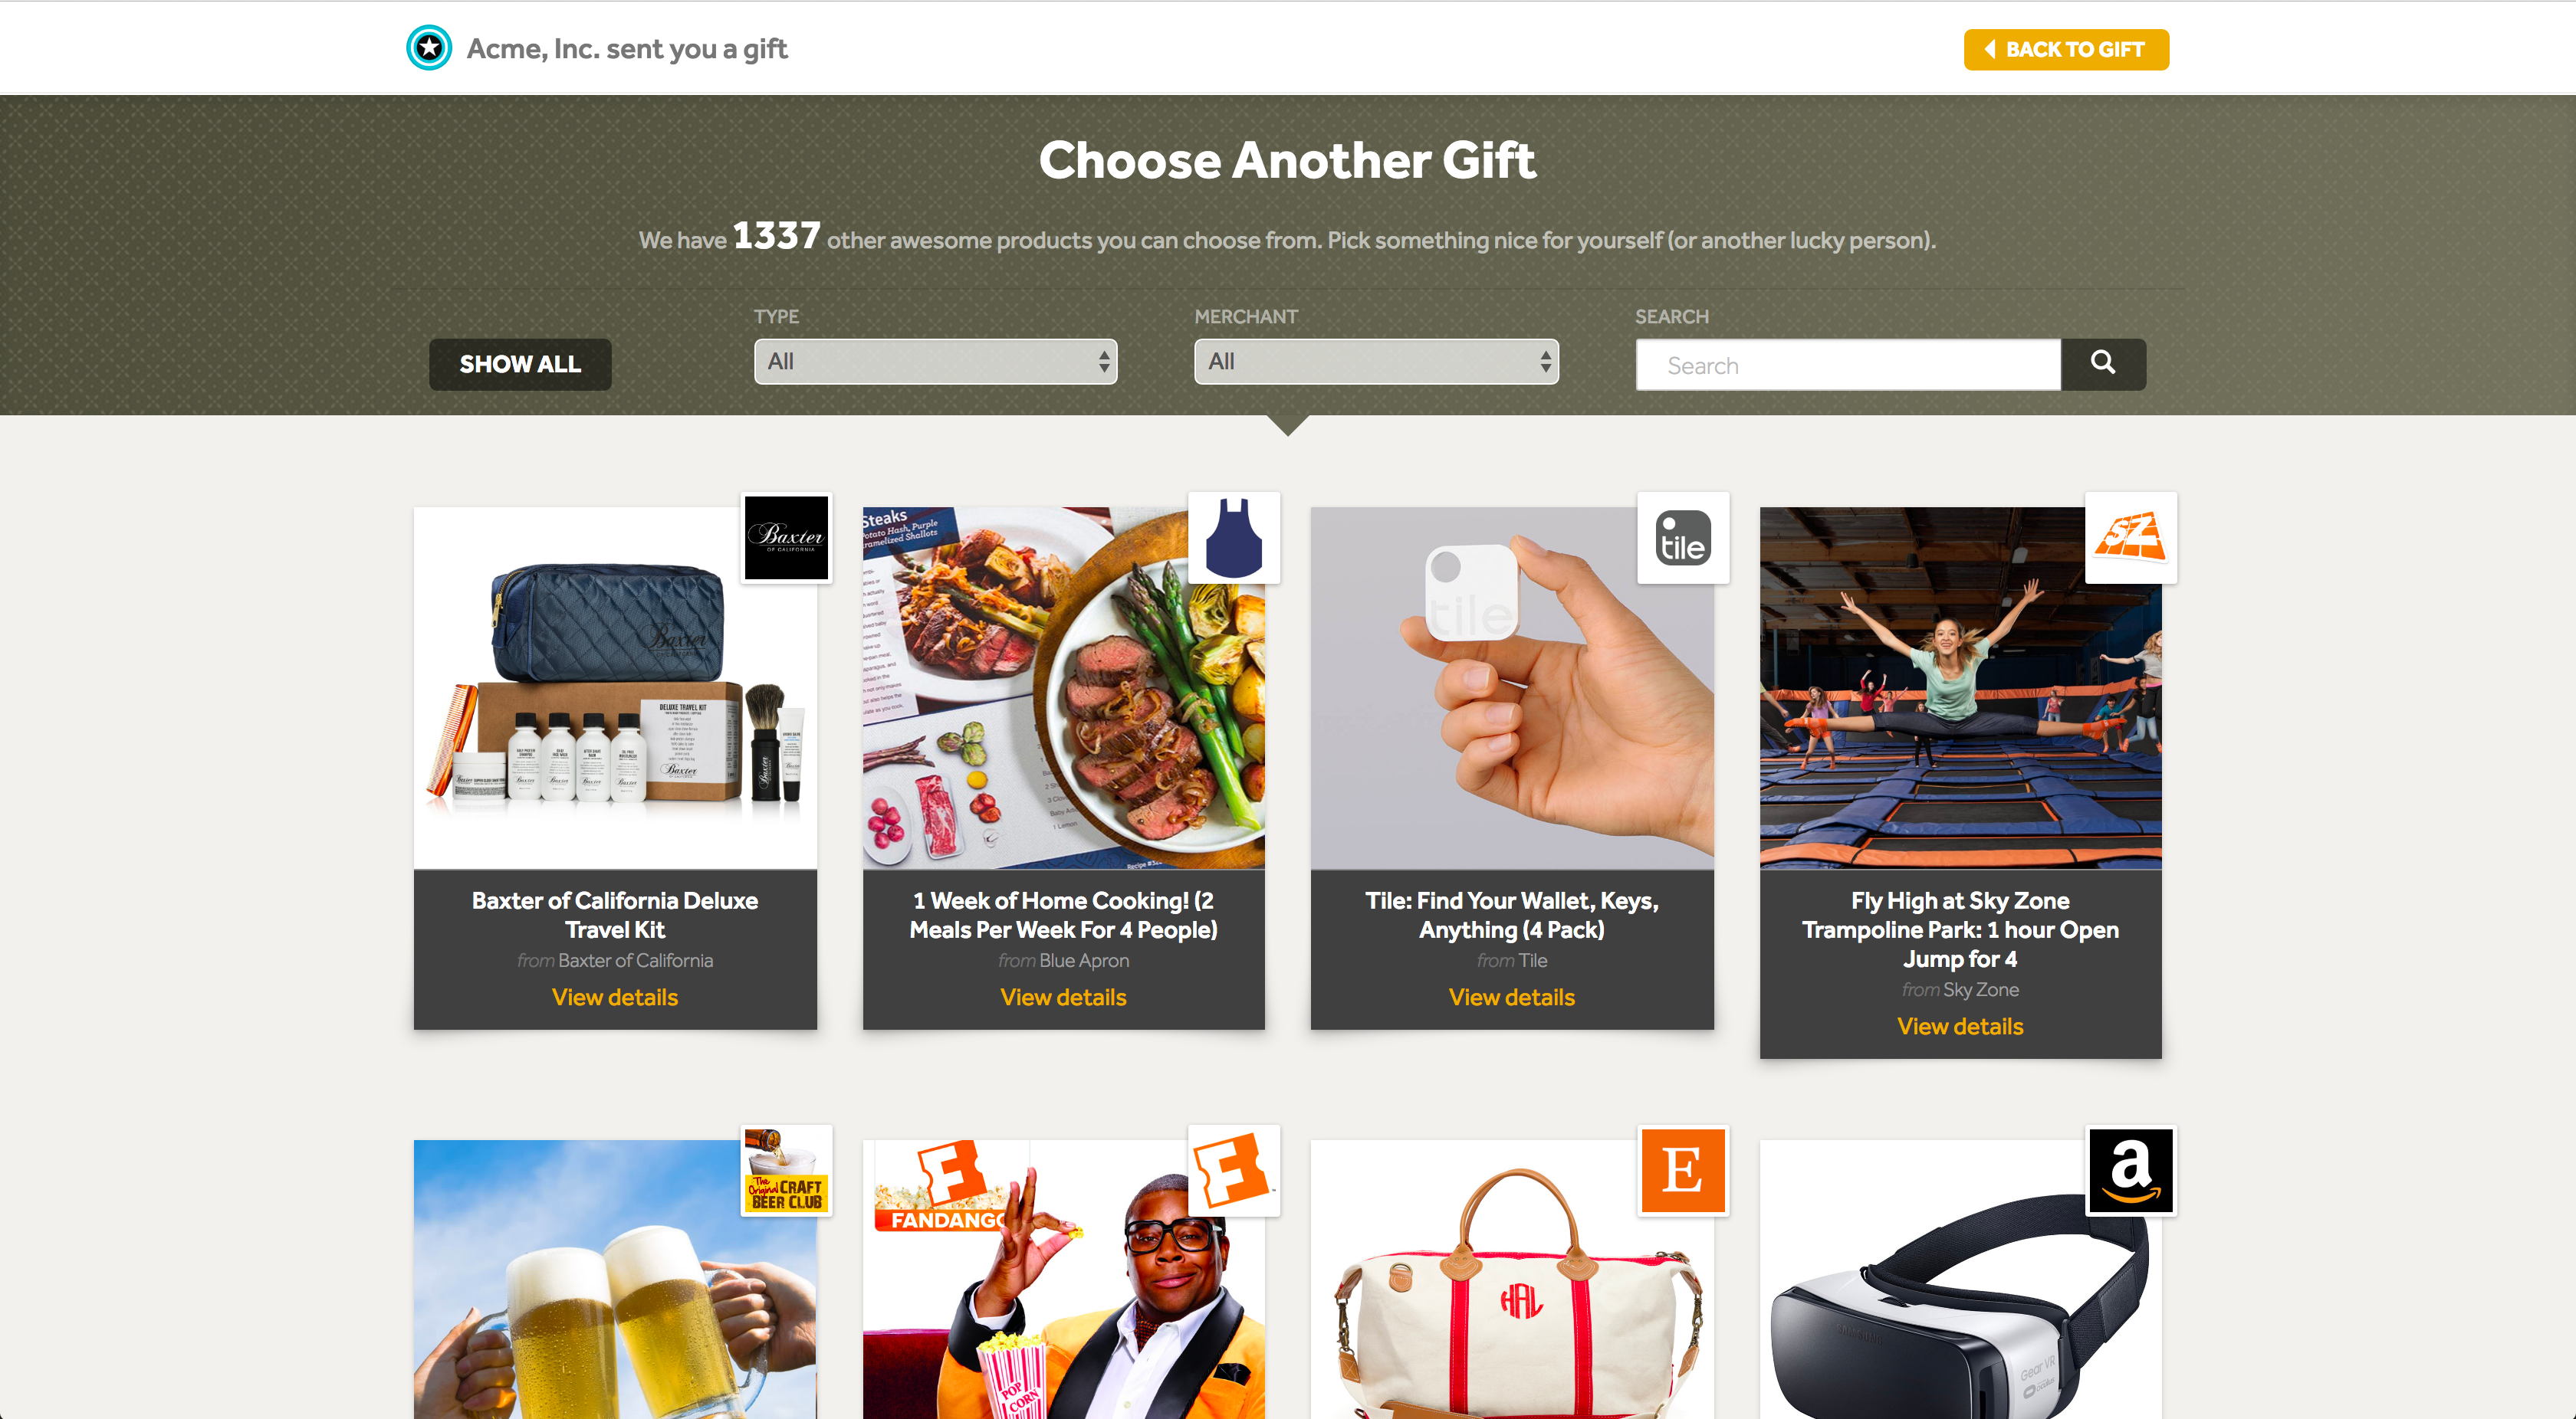Open the Merchant filter dropdown

pyautogui.click(x=1376, y=362)
